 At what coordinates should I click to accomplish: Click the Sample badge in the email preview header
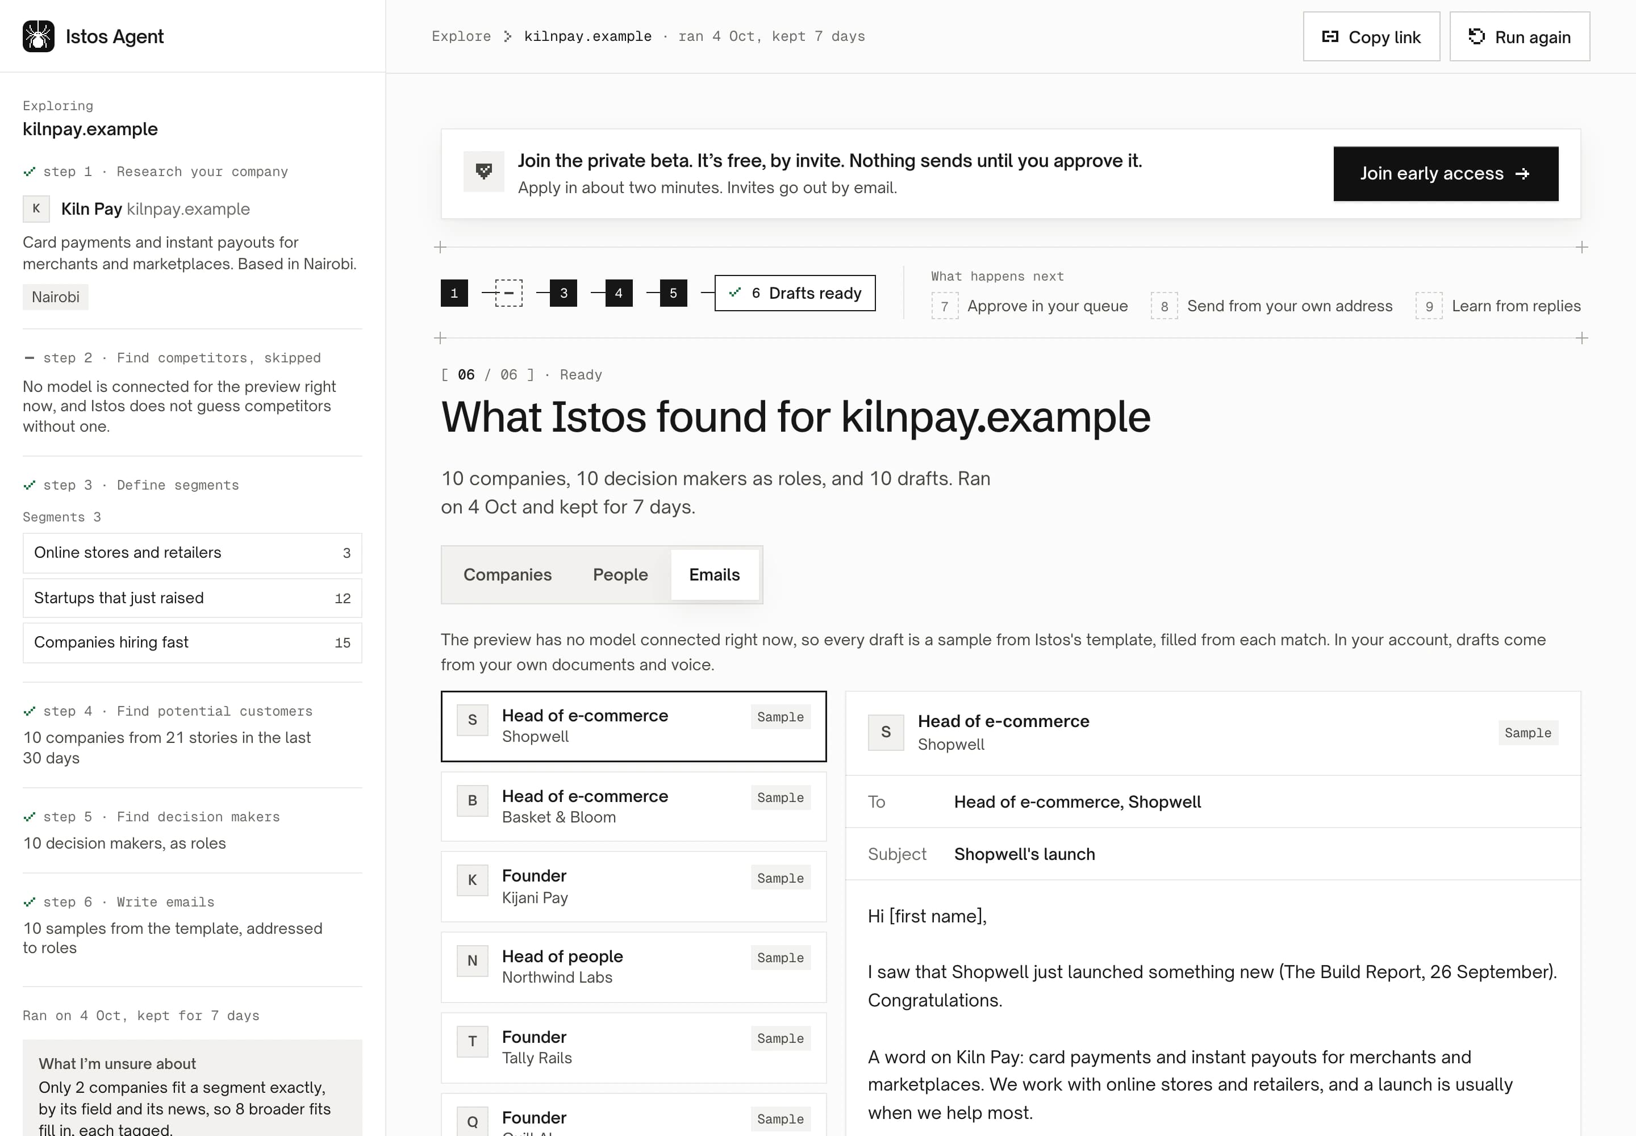[1528, 733]
